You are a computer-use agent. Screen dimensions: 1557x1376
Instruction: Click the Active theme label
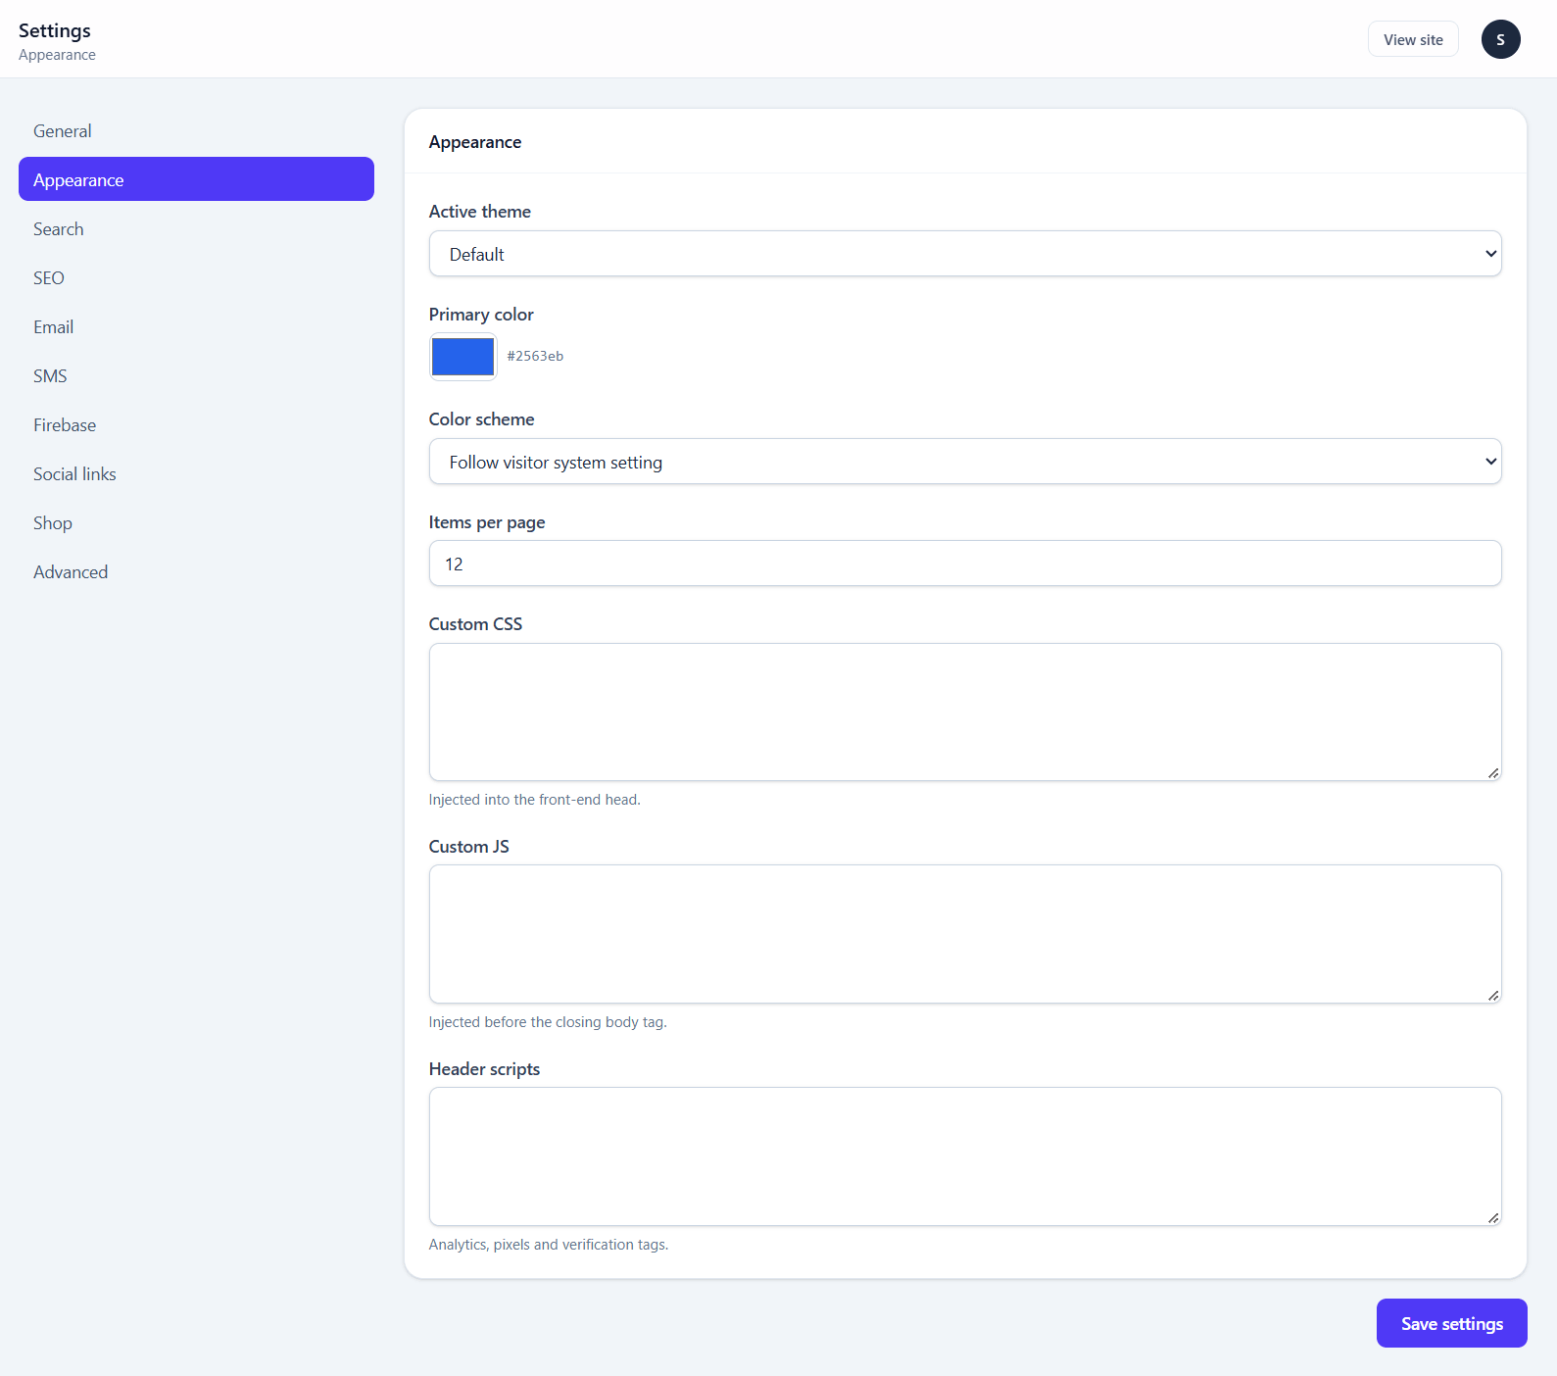pyautogui.click(x=480, y=212)
